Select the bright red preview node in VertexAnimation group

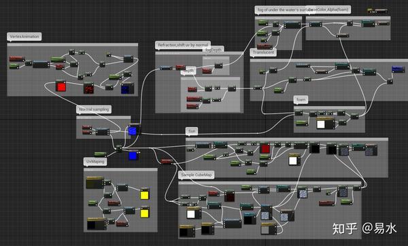tap(61, 86)
